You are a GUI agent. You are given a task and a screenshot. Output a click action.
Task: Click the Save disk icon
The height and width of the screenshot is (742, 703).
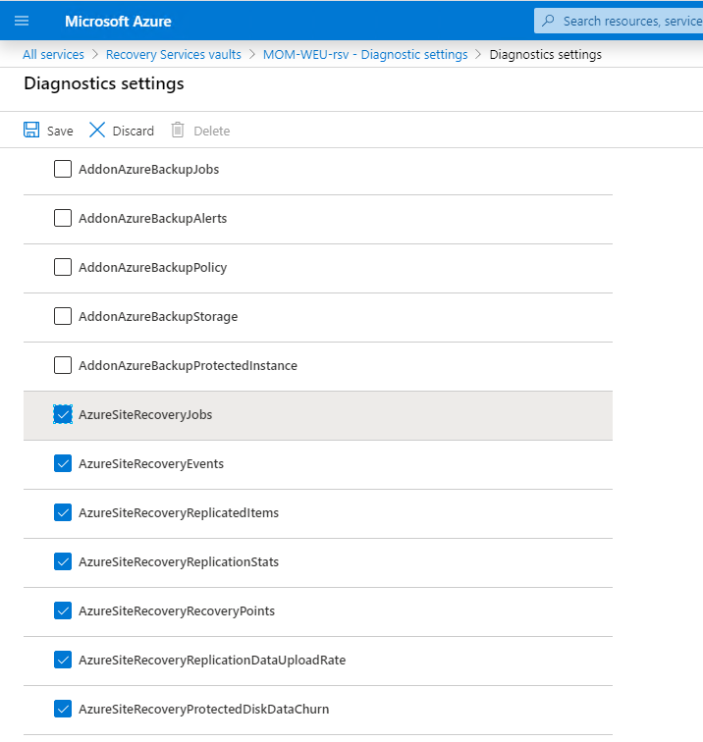click(x=31, y=130)
